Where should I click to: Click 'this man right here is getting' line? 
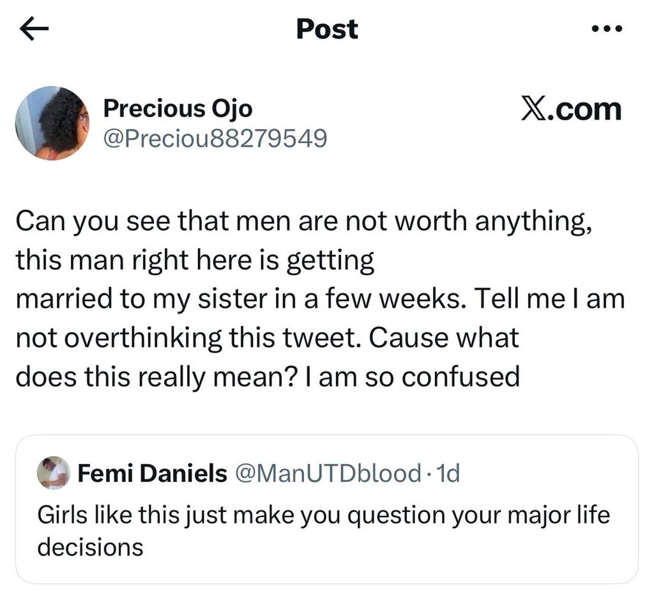195,260
